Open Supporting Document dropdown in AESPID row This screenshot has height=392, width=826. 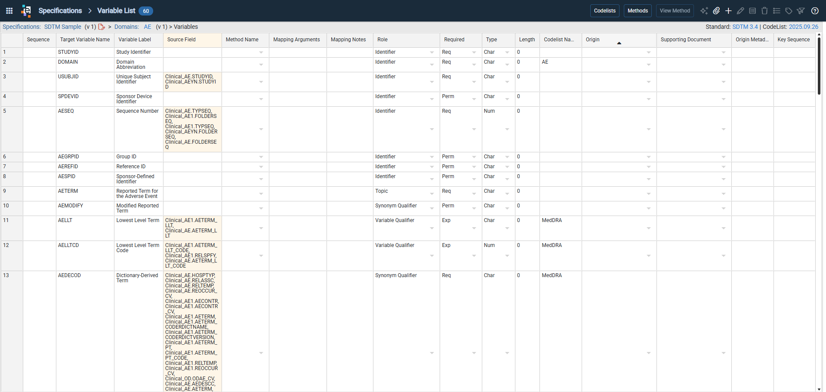tap(724, 179)
